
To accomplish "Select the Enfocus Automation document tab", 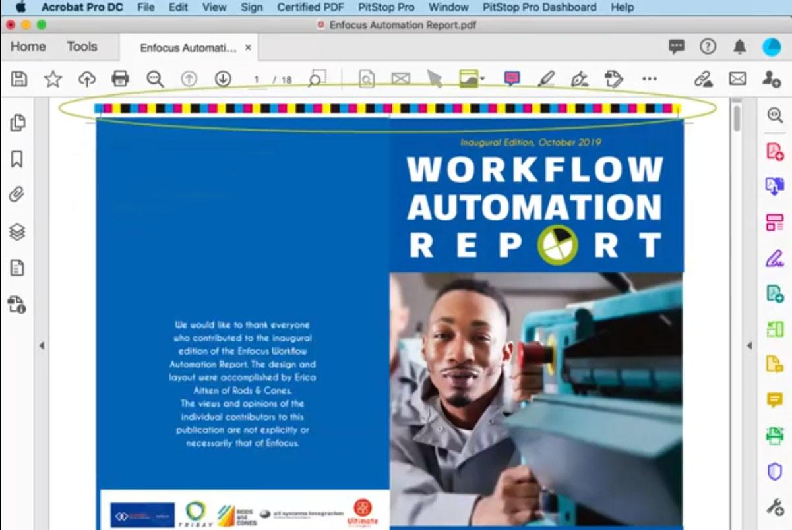I will pos(188,47).
